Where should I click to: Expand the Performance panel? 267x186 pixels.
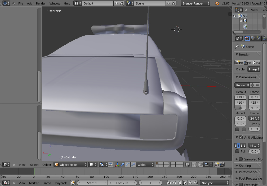248,172
